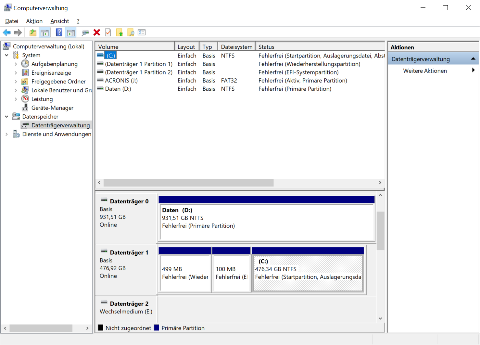The height and width of the screenshot is (345, 480).
Task: Expand the Dienste und Anwendungen node
Action: [6, 134]
